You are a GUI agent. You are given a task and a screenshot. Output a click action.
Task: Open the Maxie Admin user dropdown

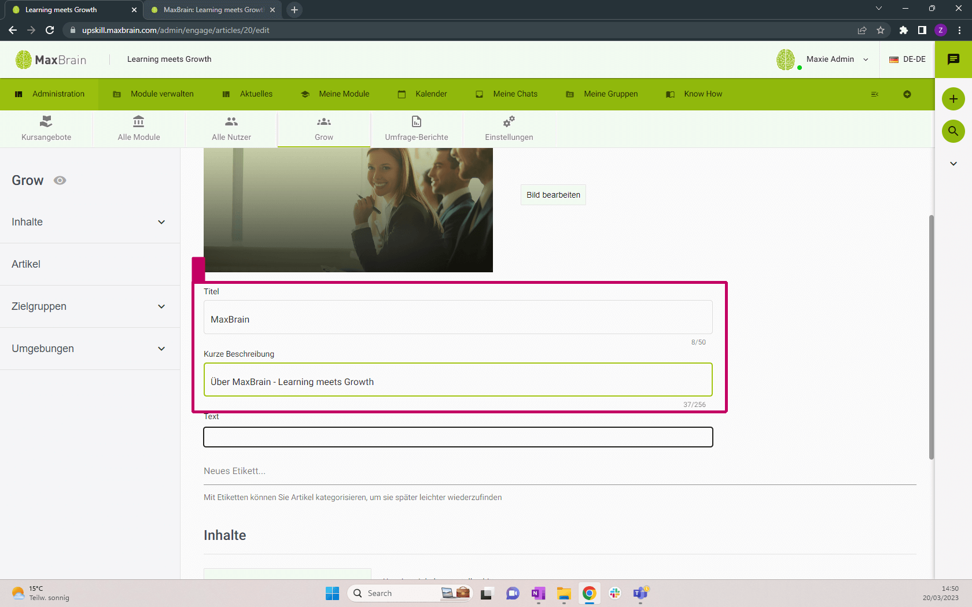[837, 60]
